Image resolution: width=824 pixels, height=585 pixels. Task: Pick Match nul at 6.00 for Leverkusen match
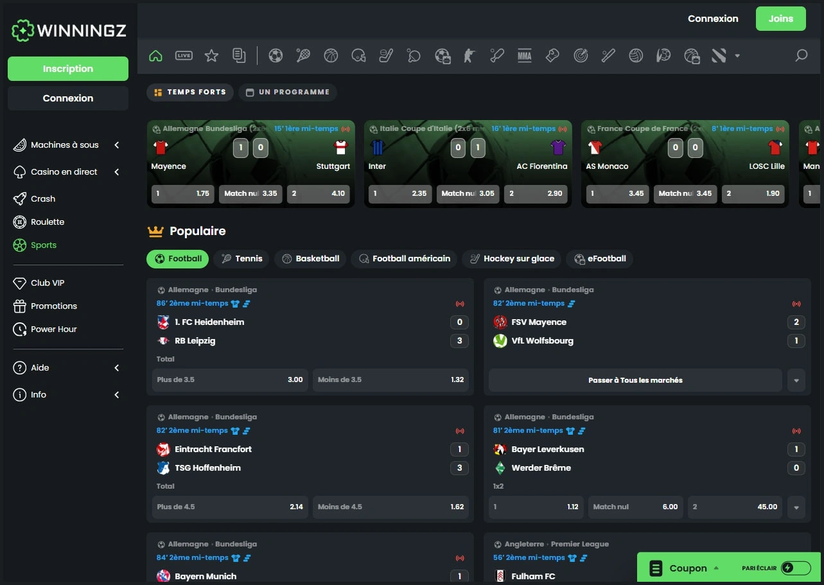coord(635,507)
